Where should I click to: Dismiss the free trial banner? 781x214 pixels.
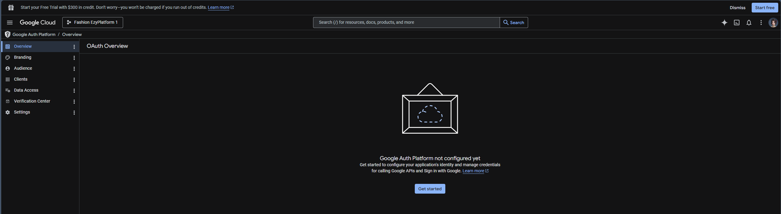(737, 8)
